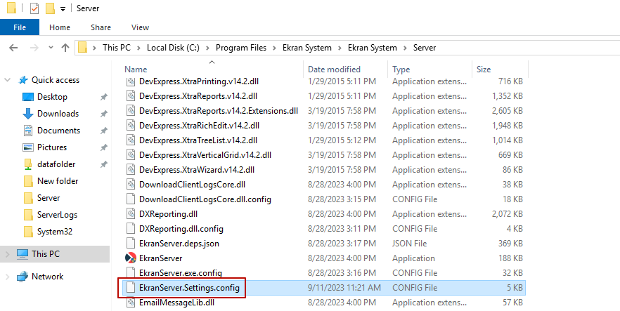Click the EkranServer application icon
The width and height of the screenshot is (620, 311).
tap(130, 258)
